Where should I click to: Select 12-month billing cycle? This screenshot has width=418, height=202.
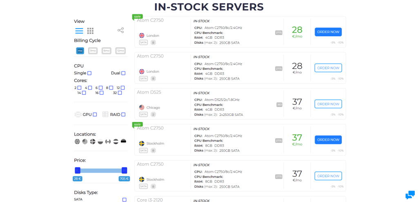[x=120, y=51]
